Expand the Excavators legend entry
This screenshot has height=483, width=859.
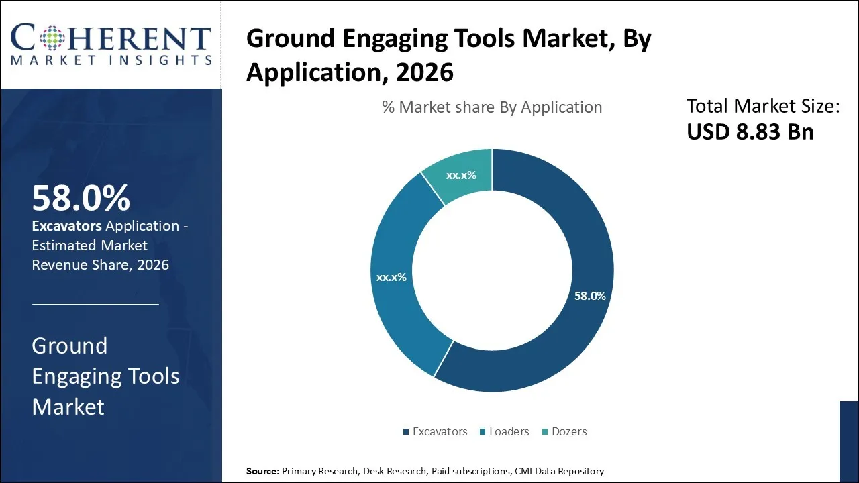[x=436, y=432]
